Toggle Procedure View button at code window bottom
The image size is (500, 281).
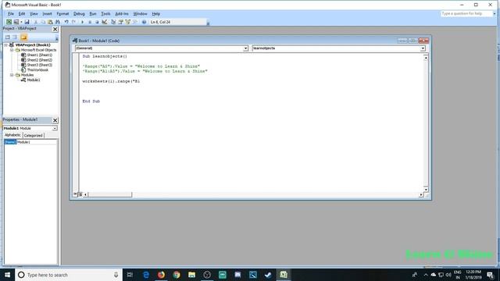click(x=75, y=194)
